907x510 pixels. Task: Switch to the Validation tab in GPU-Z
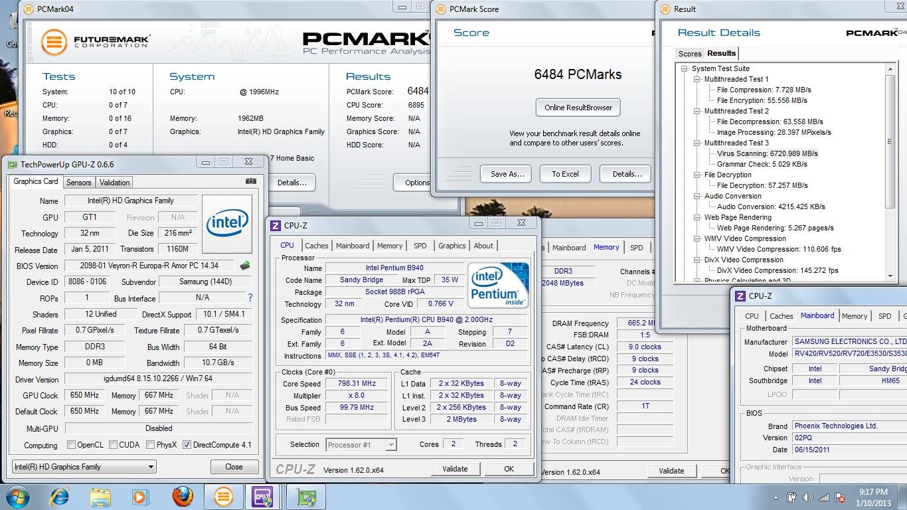[115, 183]
